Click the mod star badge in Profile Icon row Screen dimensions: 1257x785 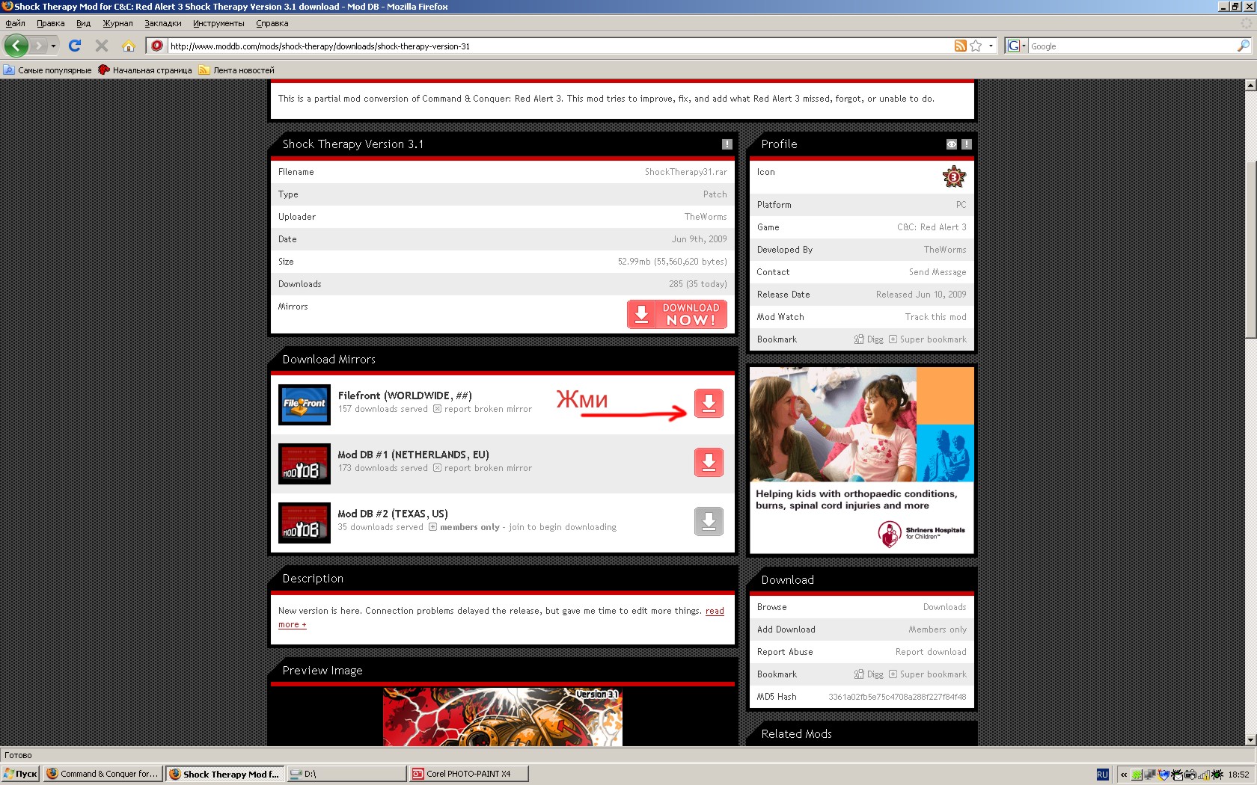[954, 177]
